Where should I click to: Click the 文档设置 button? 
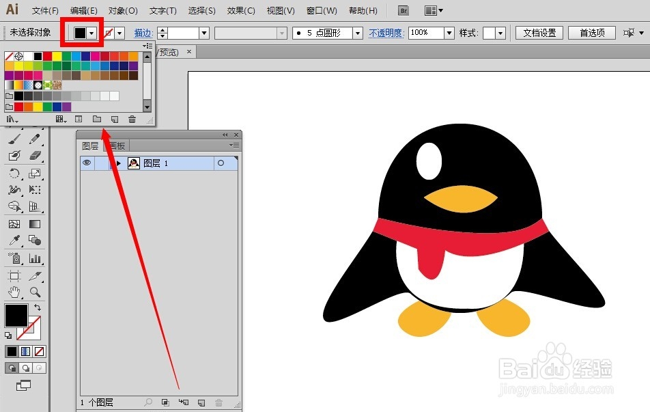coord(539,33)
